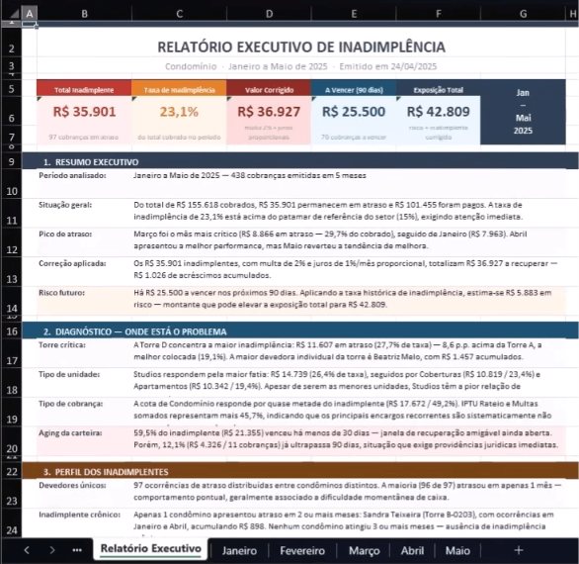Click the 'Período analisado:' label
The width and height of the screenshot is (579, 564).
coord(72,175)
